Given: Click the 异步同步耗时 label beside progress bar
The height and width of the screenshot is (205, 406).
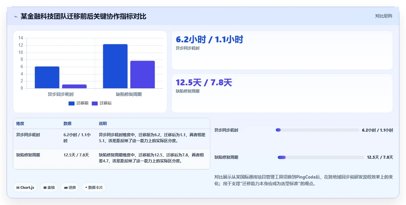Looking at the screenshot, I should [226, 130].
